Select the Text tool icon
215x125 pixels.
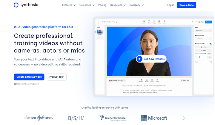coord(149,21)
